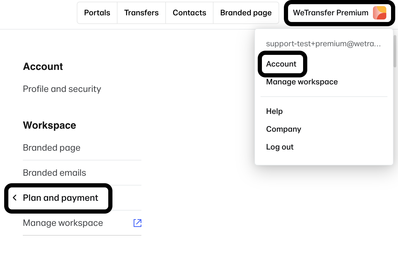398x264 pixels.
Task: Open Branded emails settings
Action: coord(54,173)
